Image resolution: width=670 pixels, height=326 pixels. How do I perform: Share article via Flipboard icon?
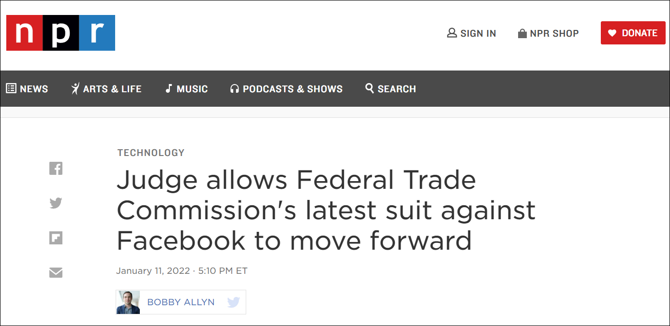click(x=56, y=238)
